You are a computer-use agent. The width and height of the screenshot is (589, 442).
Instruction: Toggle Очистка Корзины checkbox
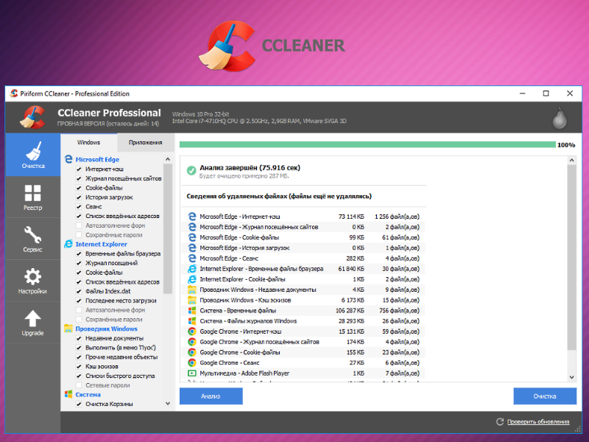pyautogui.click(x=79, y=404)
